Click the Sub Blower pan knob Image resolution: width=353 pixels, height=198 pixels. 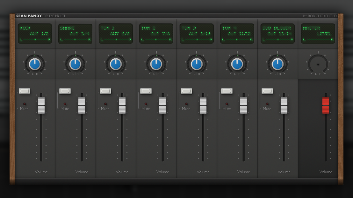click(x=277, y=64)
